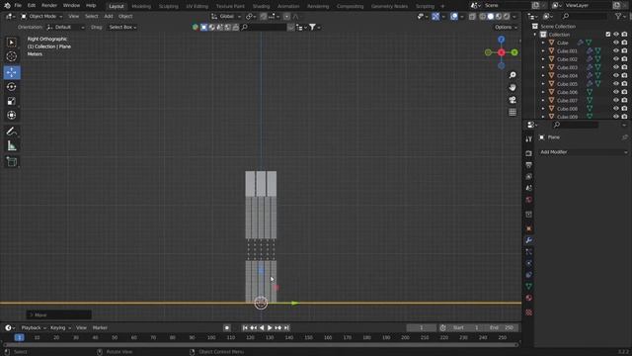632x356 pixels.
Task: Collapse the Collection in outliner
Action: tap(535, 35)
